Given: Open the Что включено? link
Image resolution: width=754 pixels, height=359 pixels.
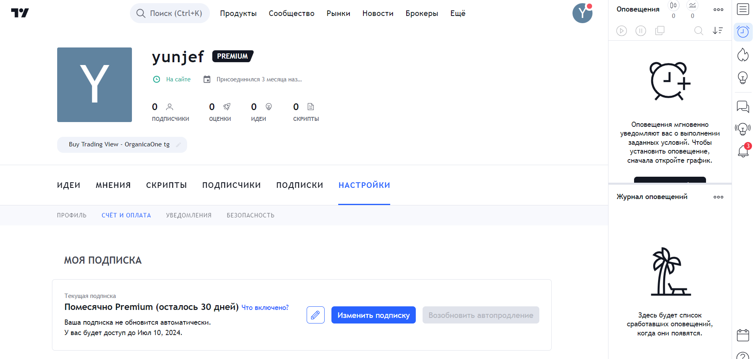Looking at the screenshot, I should [x=265, y=308].
